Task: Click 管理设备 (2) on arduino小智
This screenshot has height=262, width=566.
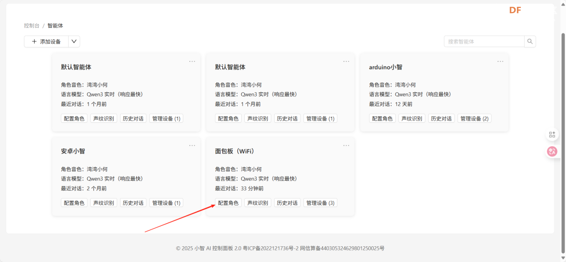Action: (x=474, y=118)
